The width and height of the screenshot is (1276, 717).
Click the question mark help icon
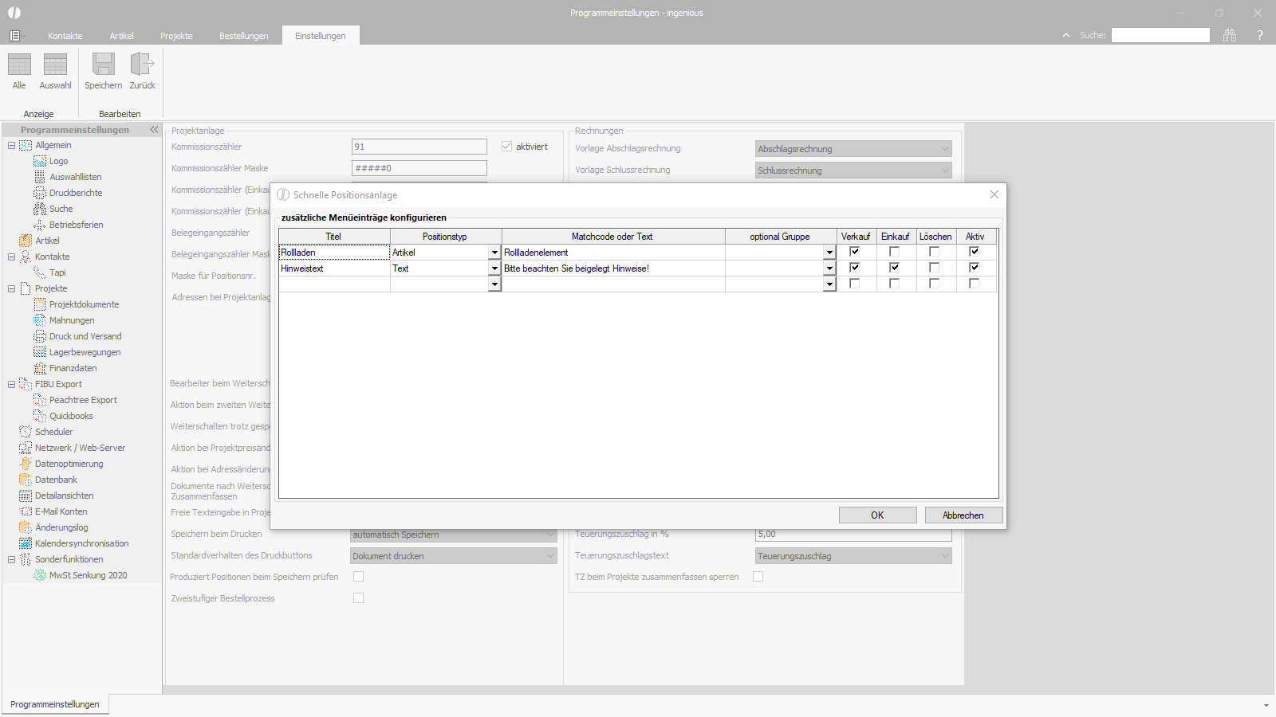pos(1260,35)
